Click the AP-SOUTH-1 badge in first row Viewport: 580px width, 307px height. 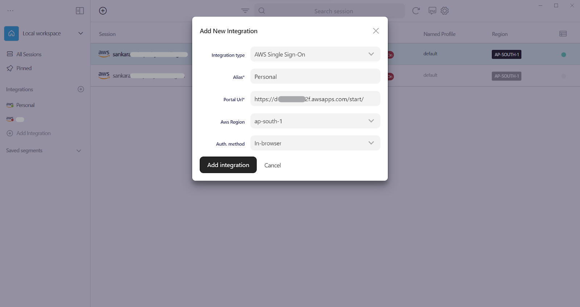[506, 55]
